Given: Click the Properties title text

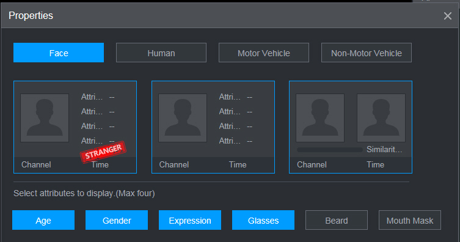Looking at the screenshot, I should (31, 15).
